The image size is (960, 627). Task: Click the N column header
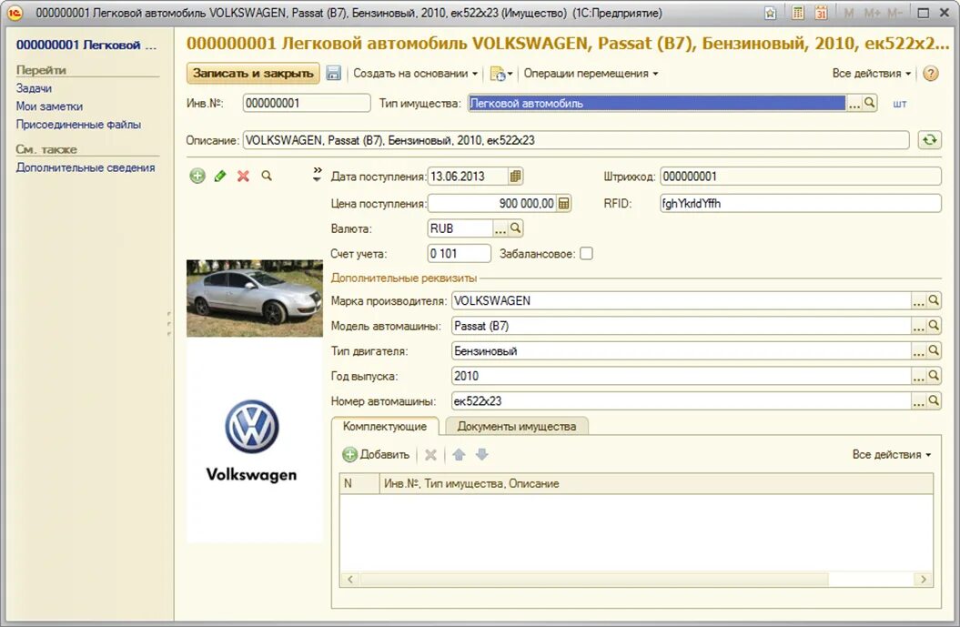[x=359, y=484]
